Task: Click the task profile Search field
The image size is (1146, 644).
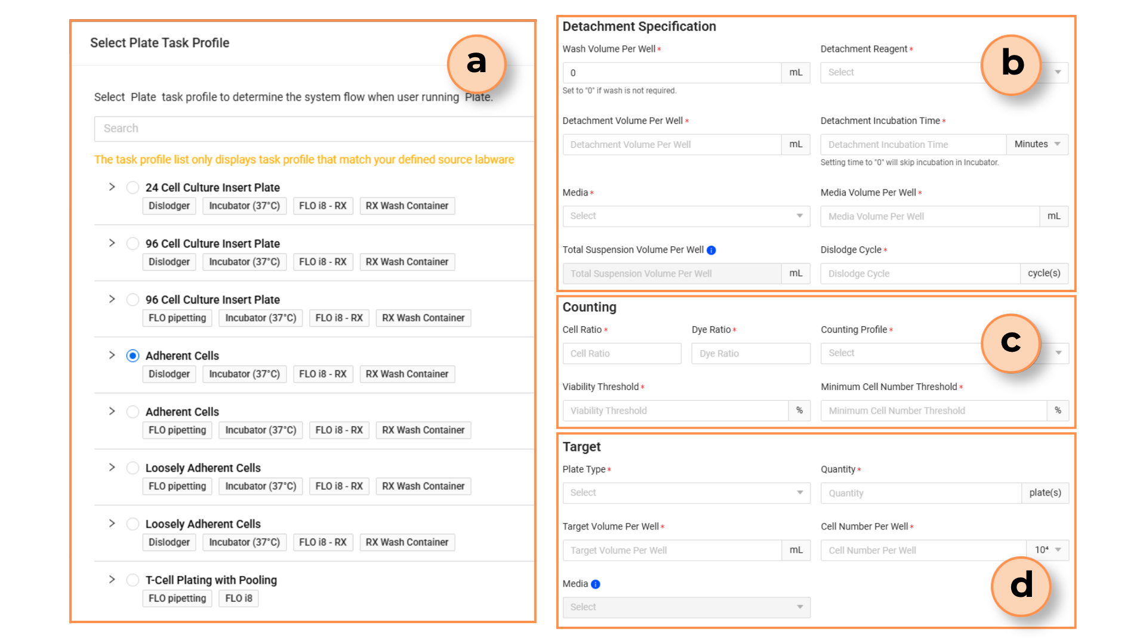Action: click(314, 129)
